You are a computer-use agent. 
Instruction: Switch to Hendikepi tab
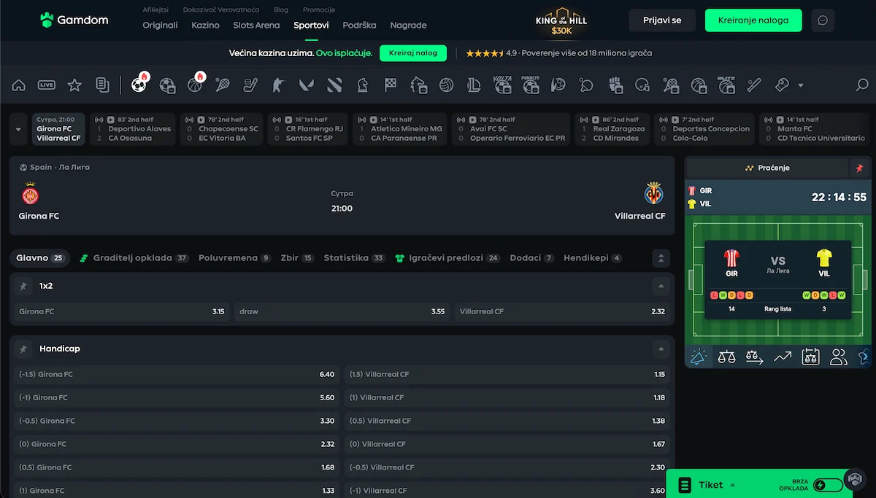coord(593,258)
